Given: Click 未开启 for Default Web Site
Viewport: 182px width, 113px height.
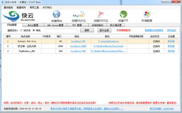Looking at the screenshot, I should click(171, 41).
